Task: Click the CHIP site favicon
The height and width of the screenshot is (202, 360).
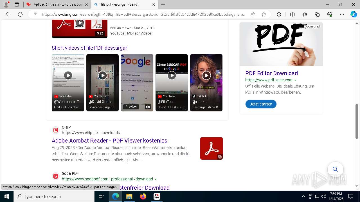Action: [x=56, y=130]
